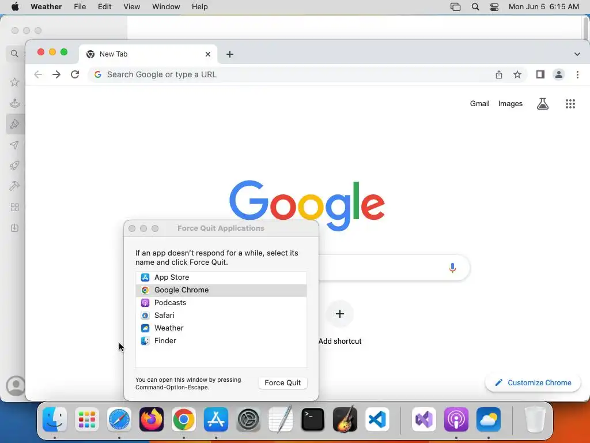Screen dimensions: 590x443
Task: Bookmark this tab with the star icon
Action: [x=517, y=74]
